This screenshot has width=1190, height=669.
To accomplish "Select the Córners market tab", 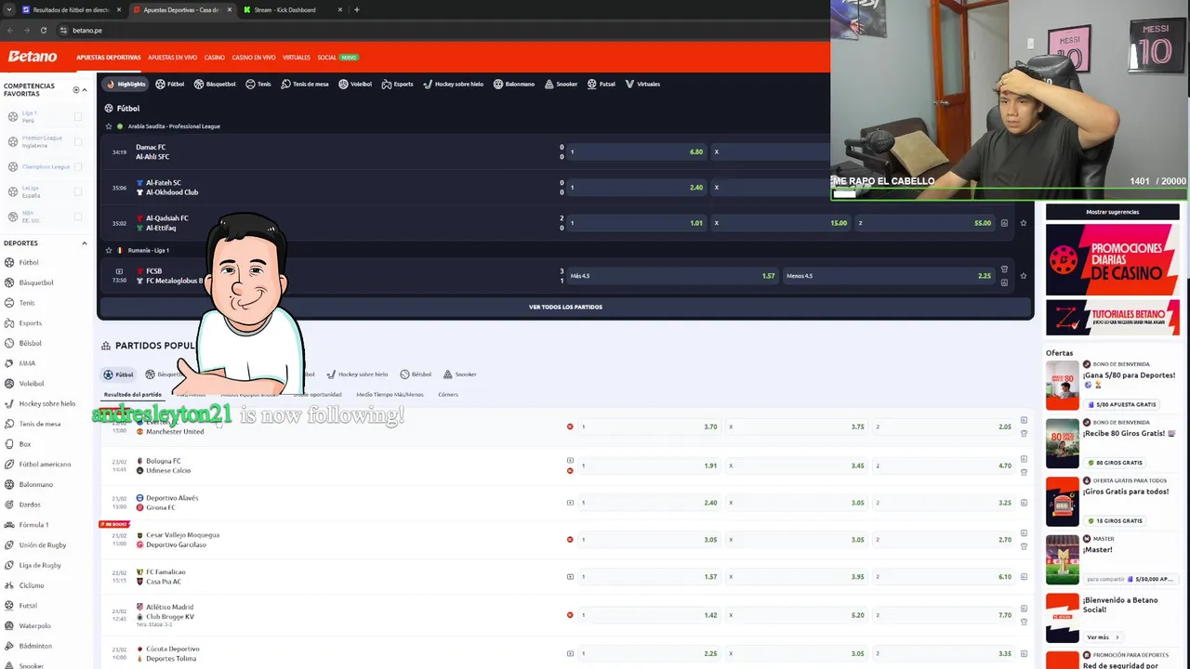I will click(447, 395).
